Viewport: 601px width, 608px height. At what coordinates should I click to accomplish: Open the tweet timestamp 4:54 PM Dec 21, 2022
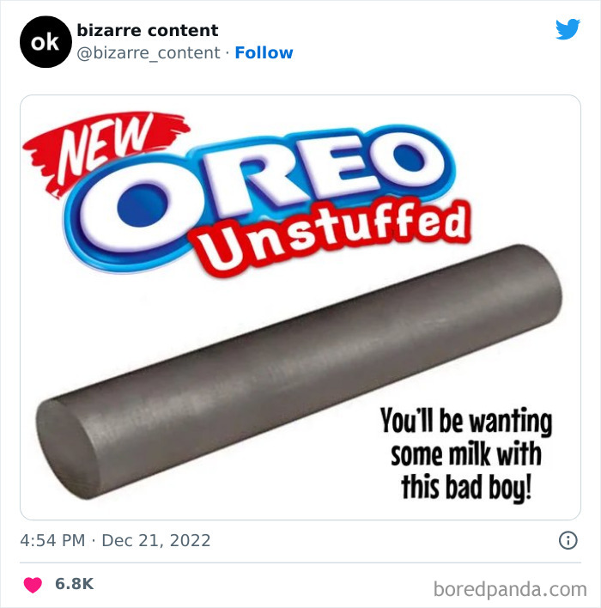coord(115,540)
